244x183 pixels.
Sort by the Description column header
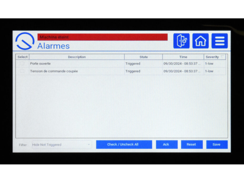point(76,57)
